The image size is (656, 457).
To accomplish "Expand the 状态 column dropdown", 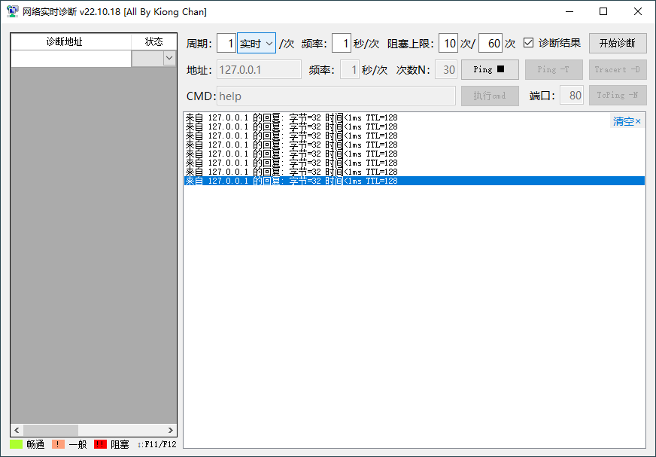I will (x=169, y=59).
